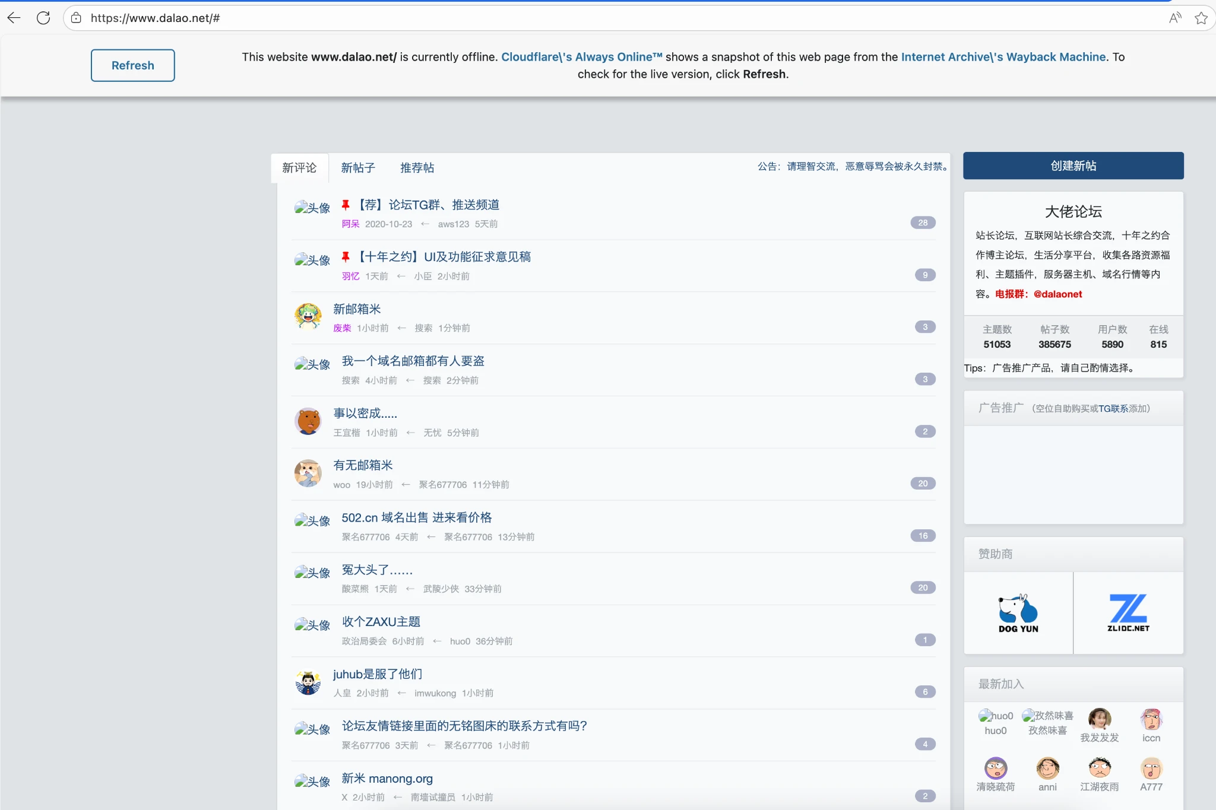Click the Refresh button in Cloudflare banner
This screenshot has width=1216, height=810.
[x=133, y=65]
